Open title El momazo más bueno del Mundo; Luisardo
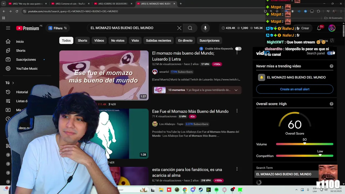Viewport: 345px width, 194px height. point(183,56)
